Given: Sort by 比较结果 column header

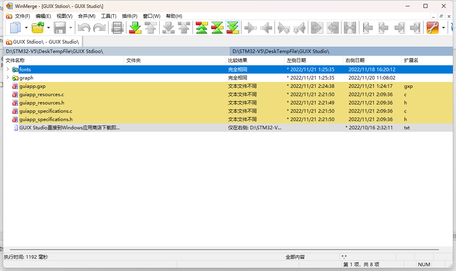Looking at the screenshot, I should 255,61.
